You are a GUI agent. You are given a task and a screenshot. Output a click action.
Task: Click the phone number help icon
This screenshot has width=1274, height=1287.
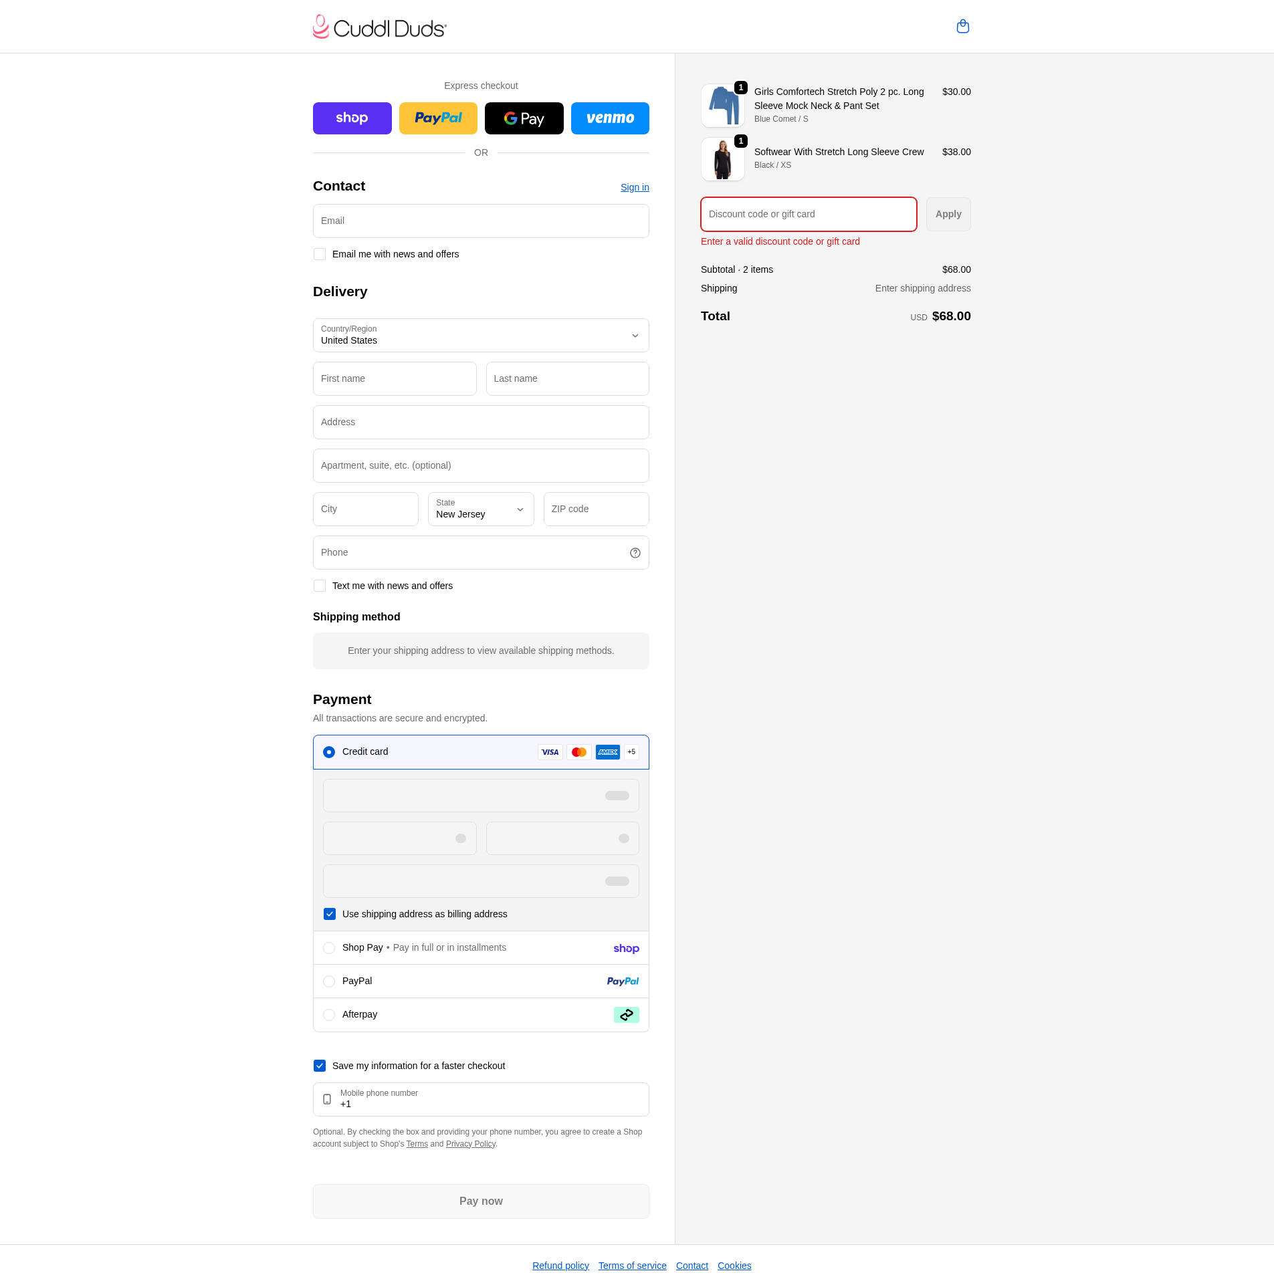coord(634,552)
